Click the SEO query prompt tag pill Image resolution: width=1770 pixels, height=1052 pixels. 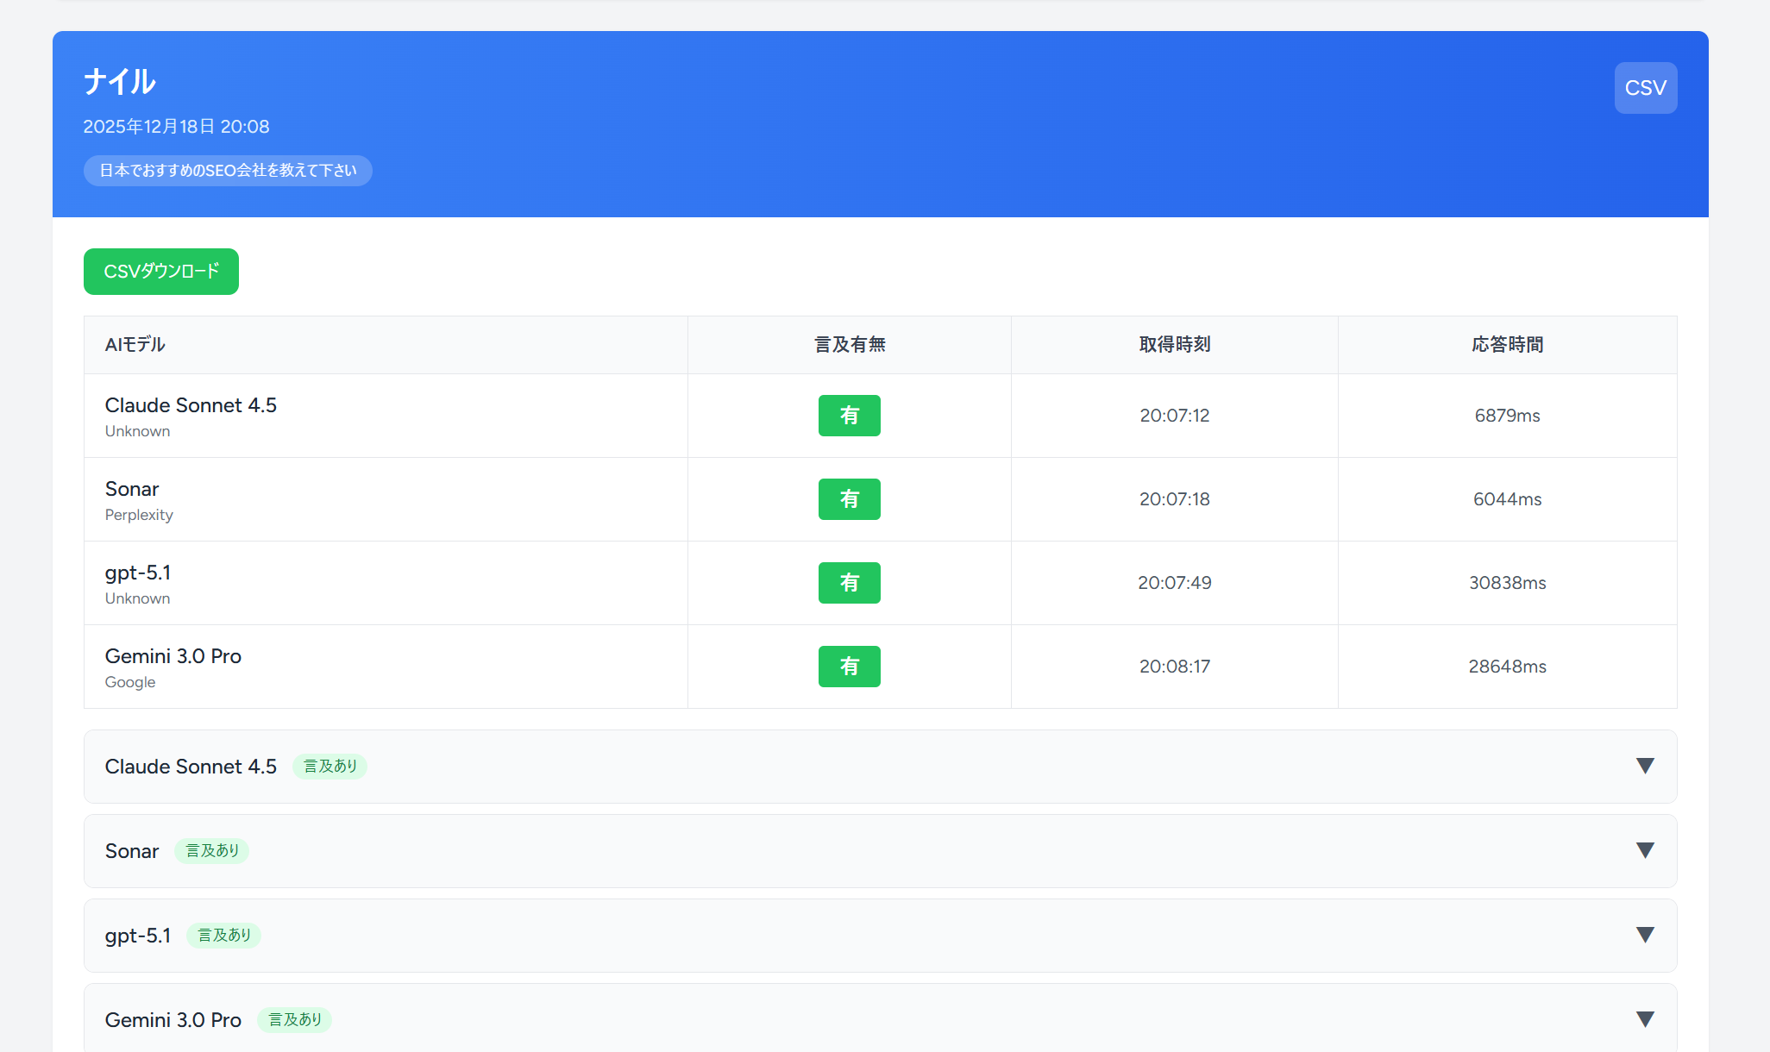(x=228, y=171)
